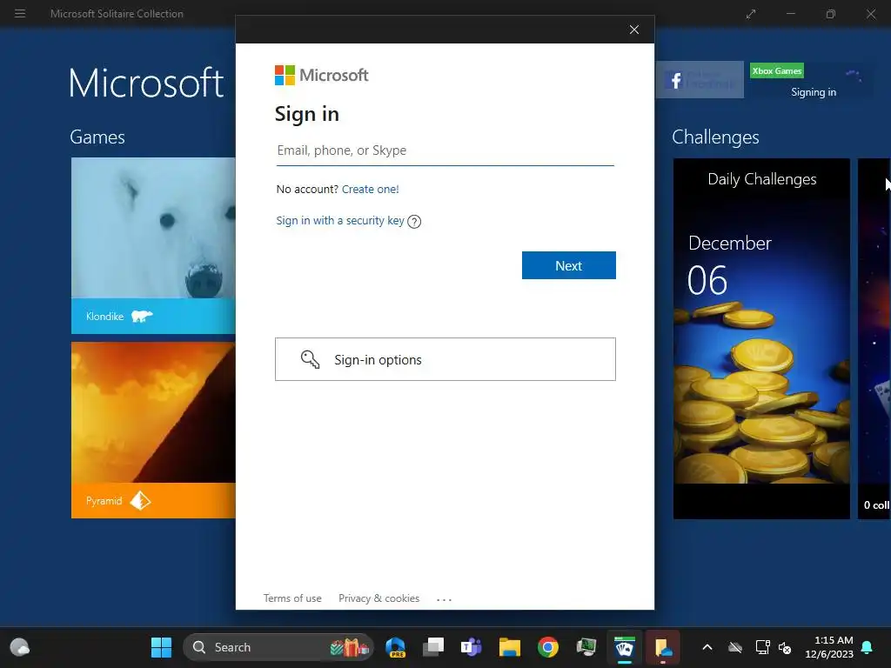891x668 pixels.
Task: Open Google Chrome from taskbar
Action: (x=548, y=647)
